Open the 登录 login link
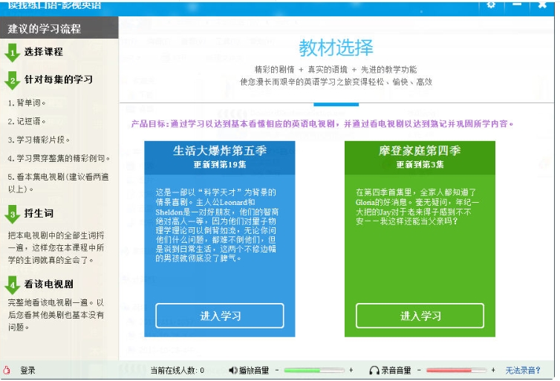The width and height of the screenshot is (560, 381). pyautogui.click(x=27, y=371)
